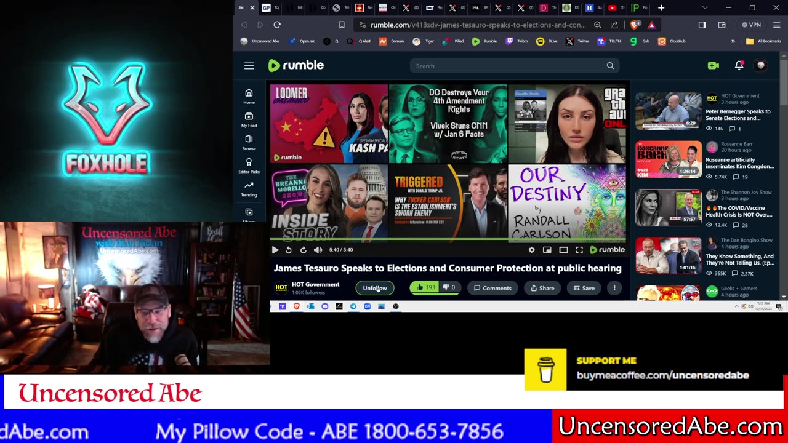Viewport: 788px width, 443px height.
Task: Open Browse in the sidebar
Action: pyautogui.click(x=249, y=143)
